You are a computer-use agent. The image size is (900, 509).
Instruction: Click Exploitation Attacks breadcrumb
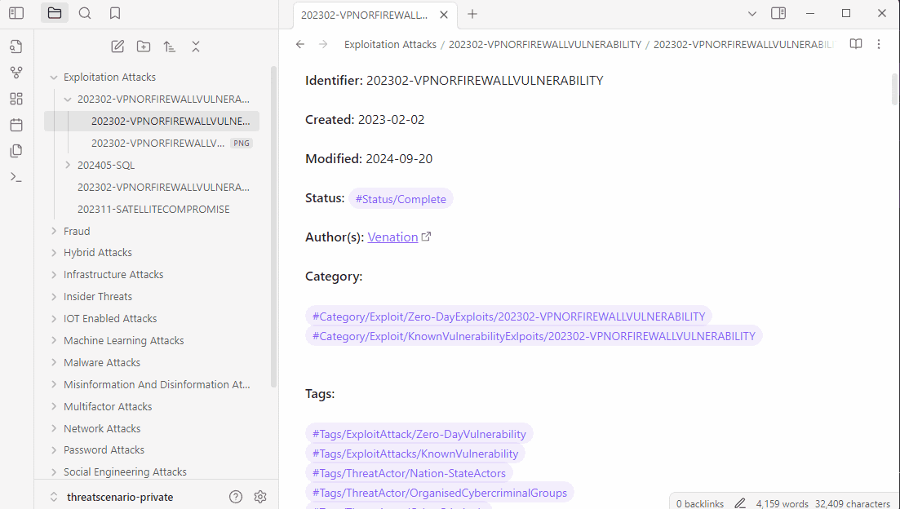click(x=390, y=44)
